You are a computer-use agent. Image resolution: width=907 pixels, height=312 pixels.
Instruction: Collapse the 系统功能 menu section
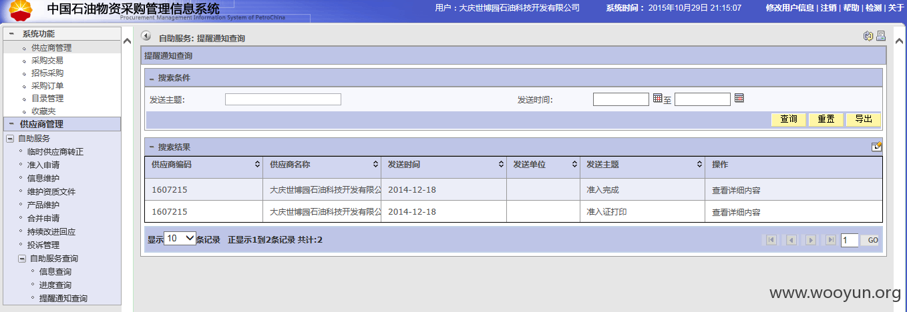11,33
